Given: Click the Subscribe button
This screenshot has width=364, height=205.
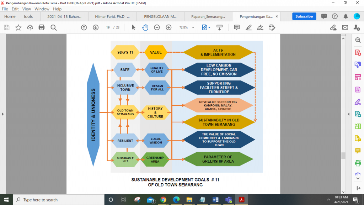Looking at the screenshot, I should [304, 16].
